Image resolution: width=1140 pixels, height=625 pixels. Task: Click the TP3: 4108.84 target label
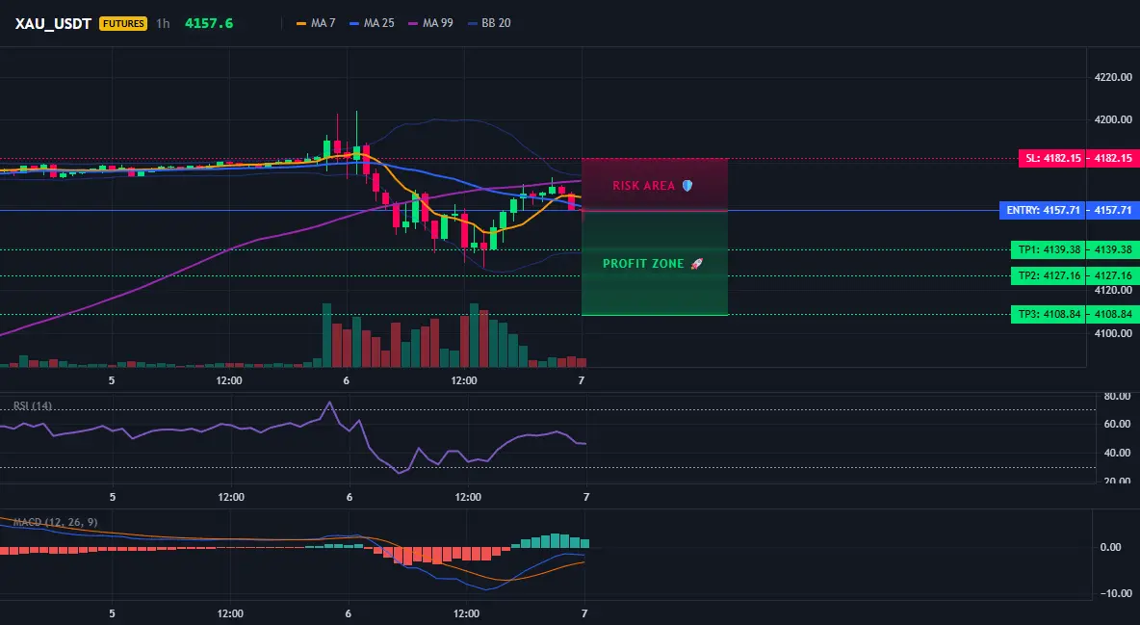(x=1048, y=314)
